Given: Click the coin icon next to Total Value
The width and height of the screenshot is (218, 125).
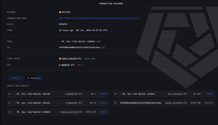Looking at the screenshot, I should pyautogui.click(x=60, y=59).
